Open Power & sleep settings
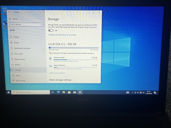 [x=20, y=59]
